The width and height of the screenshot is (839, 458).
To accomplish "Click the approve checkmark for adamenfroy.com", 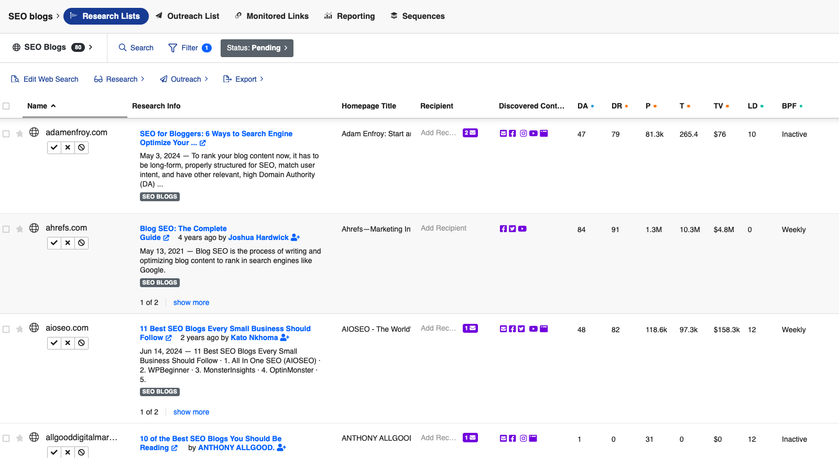I will pos(54,148).
